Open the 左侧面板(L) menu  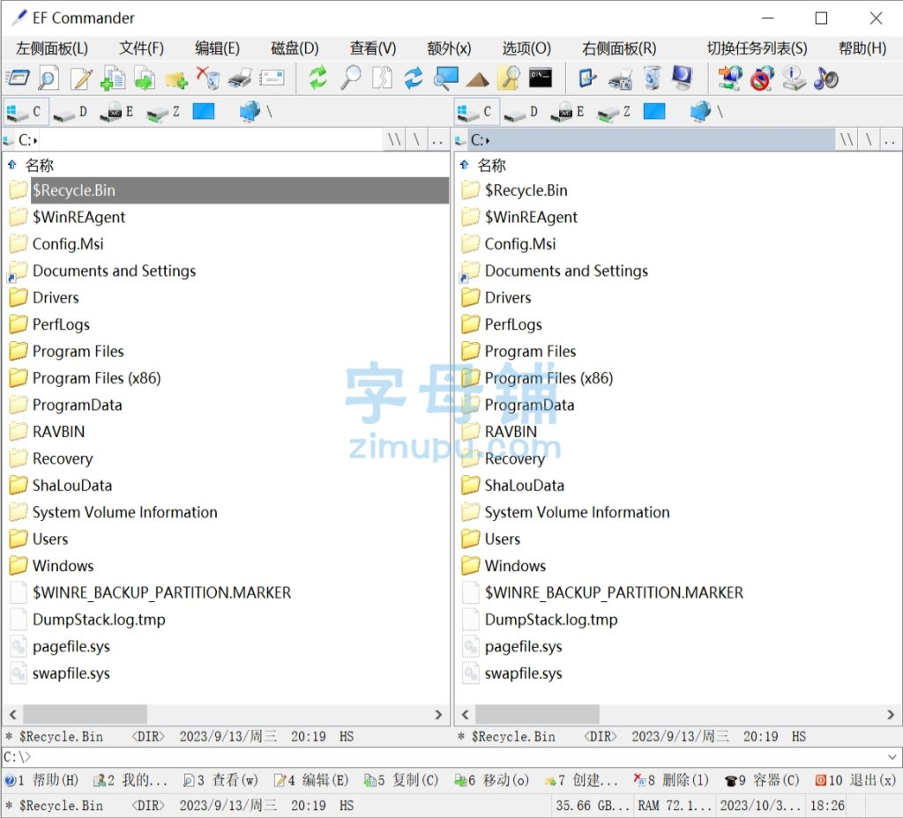point(52,48)
